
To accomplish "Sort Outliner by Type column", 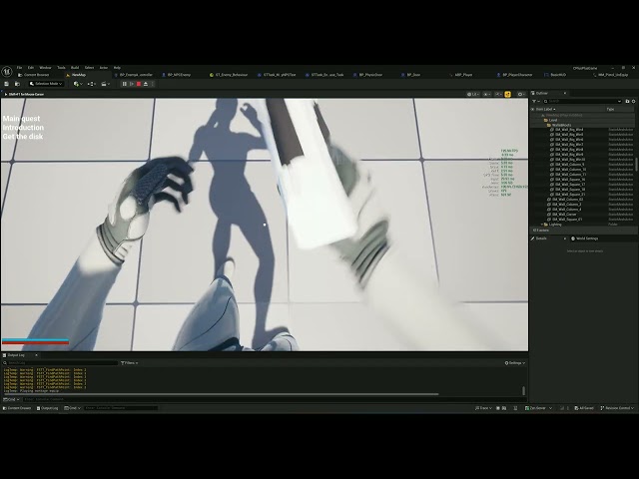I will [x=610, y=109].
